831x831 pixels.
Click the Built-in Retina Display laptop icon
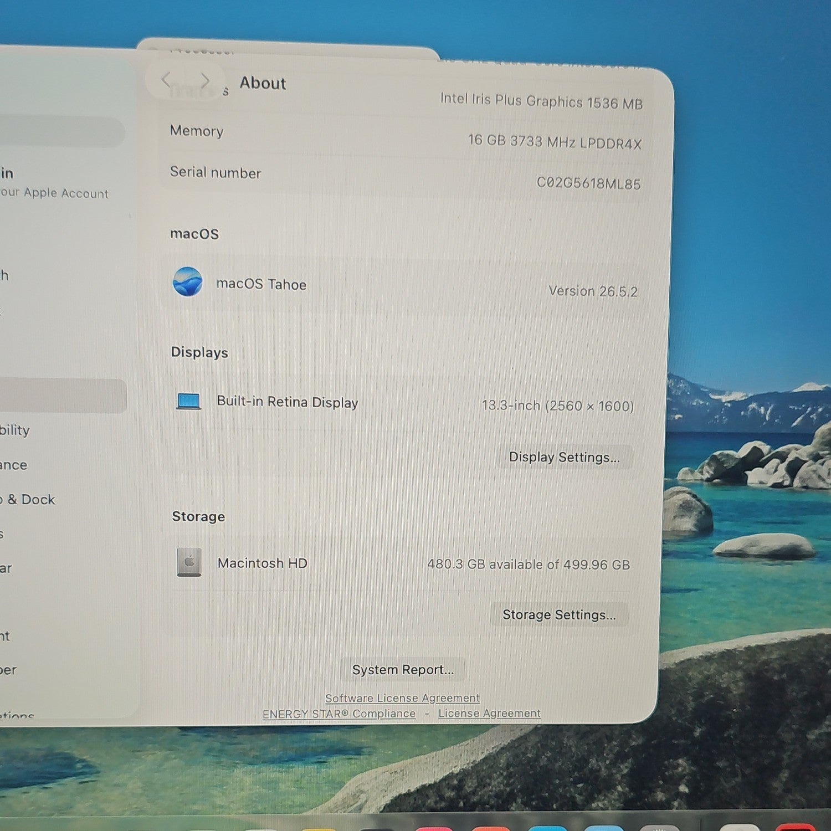point(188,401)
